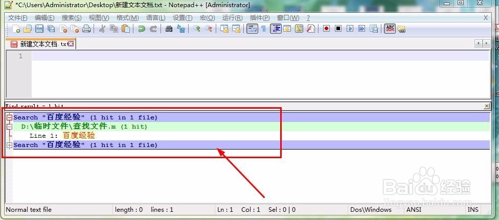499x220 pixels.
Task: Play back the recorded macro icon
Action: click(350, 29)
